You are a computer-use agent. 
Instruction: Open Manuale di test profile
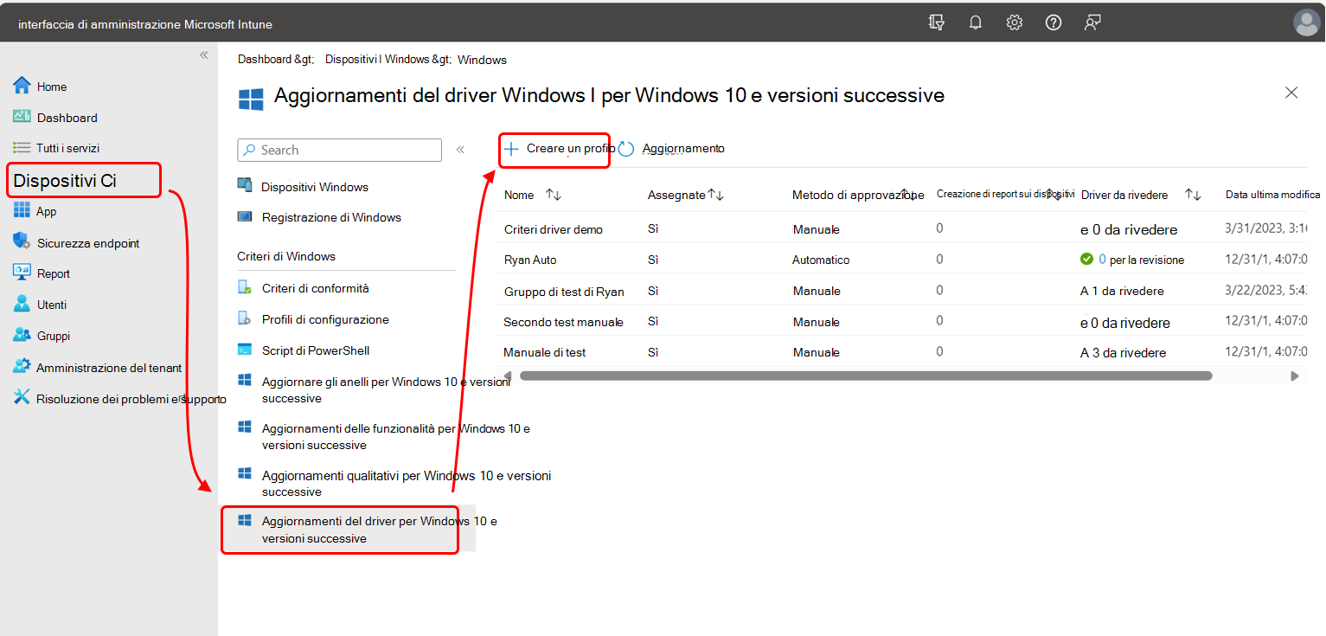(545, 352)
